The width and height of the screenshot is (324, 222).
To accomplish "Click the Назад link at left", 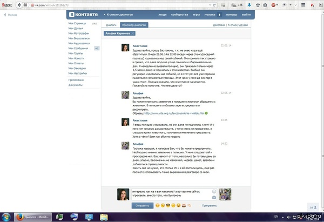I will click(11, 15).
